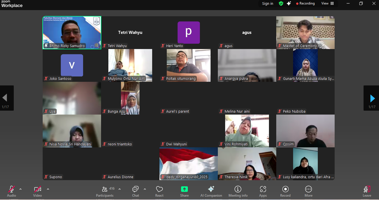Click the large agus name text
This screenshot has width=379, height=200.
click(247, 32)
